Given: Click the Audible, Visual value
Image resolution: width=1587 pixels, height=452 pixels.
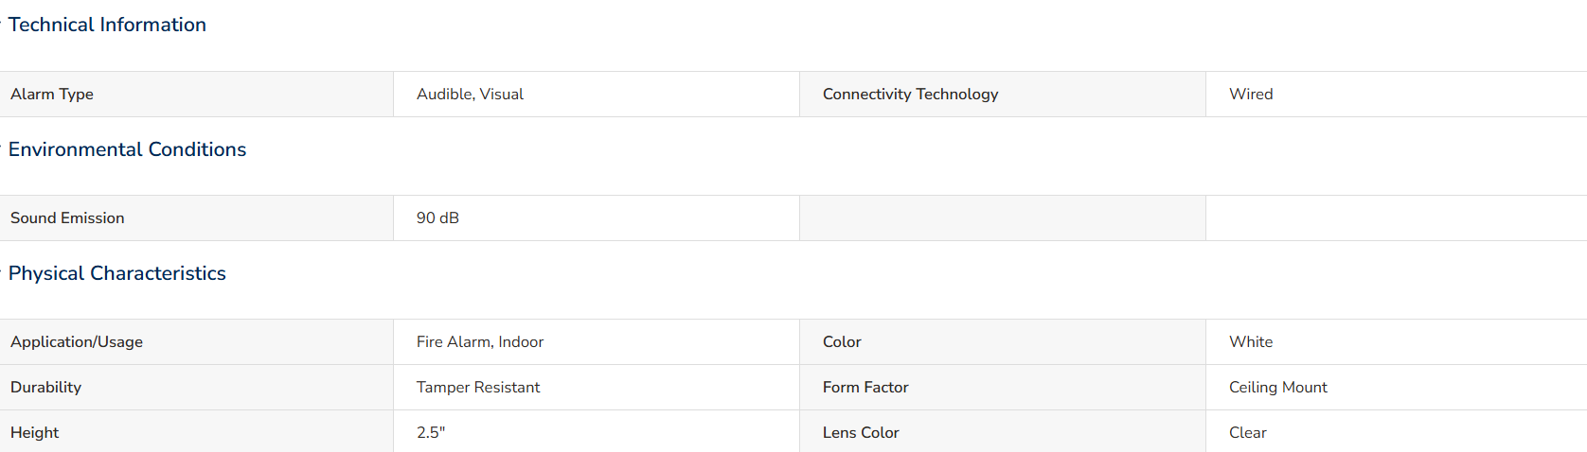Looking at the screenshot, I should 470,95.
